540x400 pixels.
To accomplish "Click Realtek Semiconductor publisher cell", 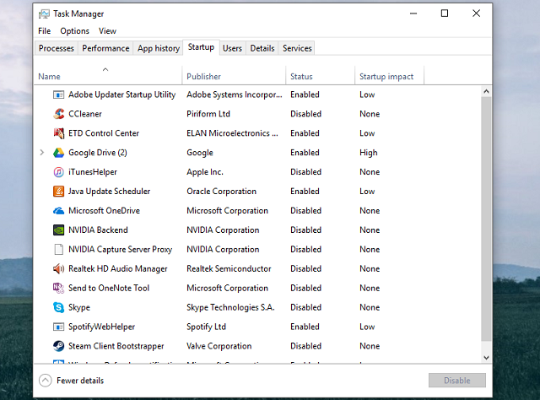I will pyautogui.click(x=229, y=268).
